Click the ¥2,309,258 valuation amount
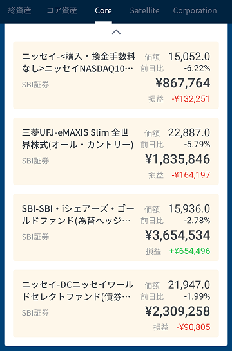Screen dimensions: 232x351 (177, 312)
